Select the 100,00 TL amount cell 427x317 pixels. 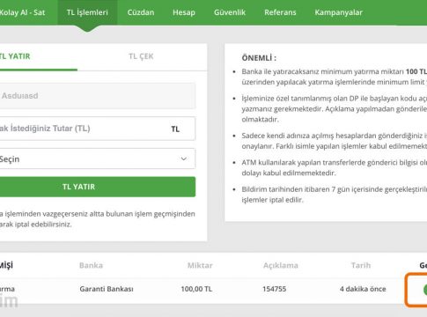(196, 289)
